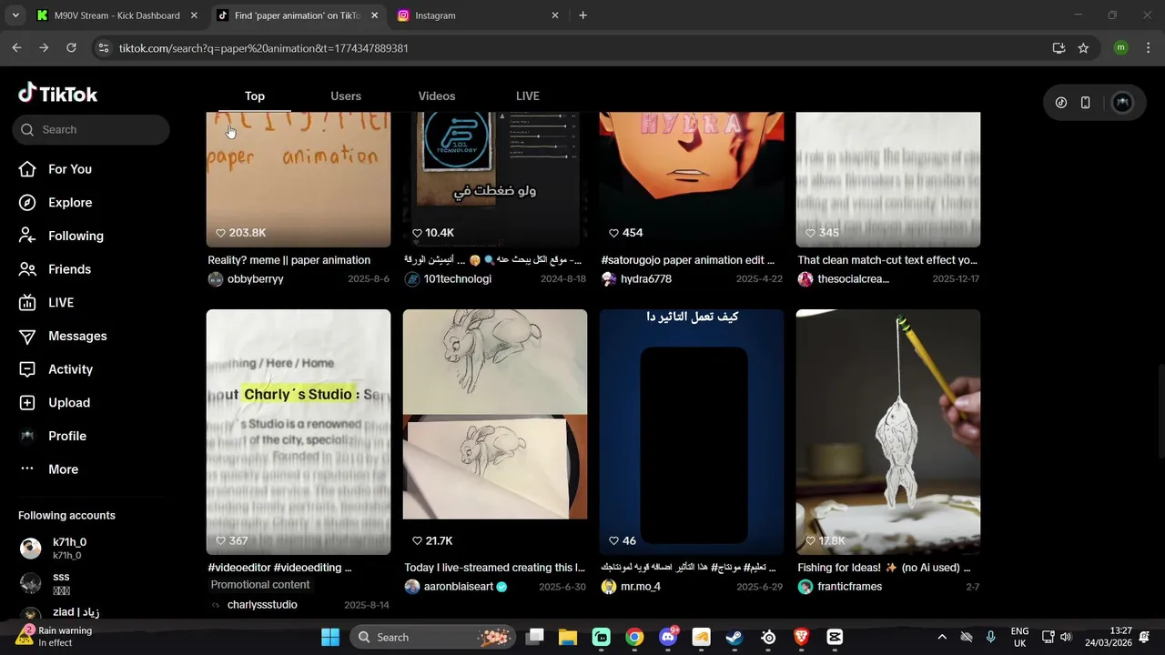The image size is (1165, 655).
Task: Play Charly's Studio video thumbnail
Action: pyautogui.click(x=299, y=432)
